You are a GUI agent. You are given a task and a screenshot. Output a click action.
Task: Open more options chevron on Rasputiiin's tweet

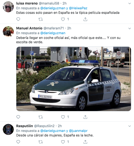(129, 126)
